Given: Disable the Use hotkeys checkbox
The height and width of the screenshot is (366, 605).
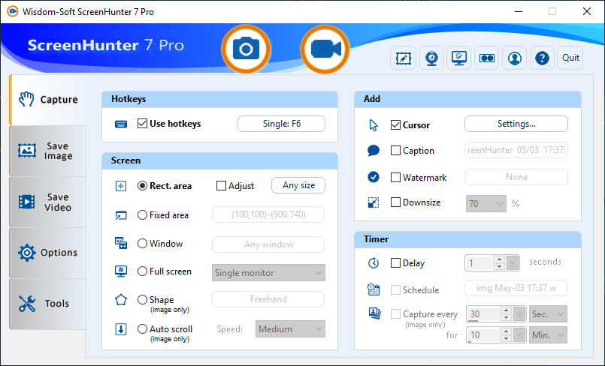Looking at the screenshot, I should click(x=143, y=124).
